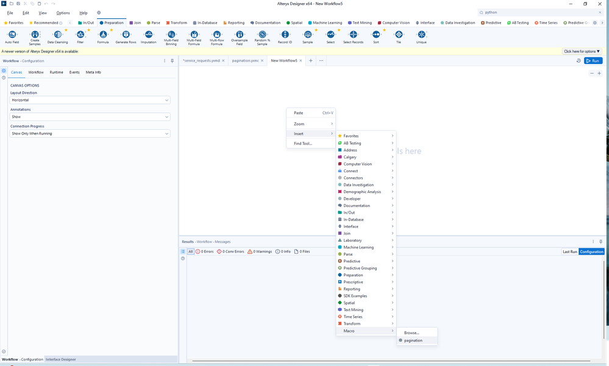Toggle the 0 Warnings filter
The width and height of the screenshot is (609, 366).
point(260,252)
